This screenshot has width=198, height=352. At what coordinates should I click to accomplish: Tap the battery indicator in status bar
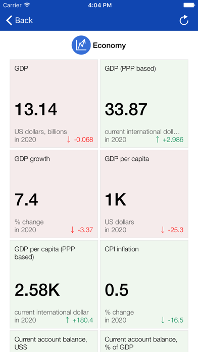point(189,5)
